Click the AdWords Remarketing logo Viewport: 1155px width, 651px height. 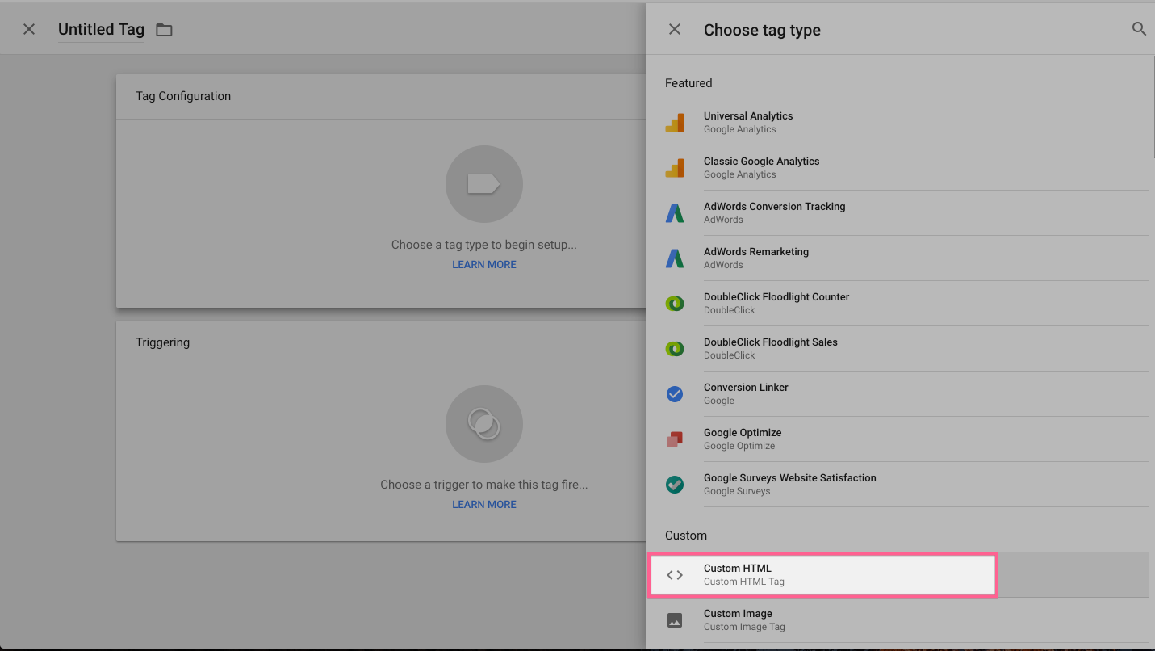coord(675,258)
